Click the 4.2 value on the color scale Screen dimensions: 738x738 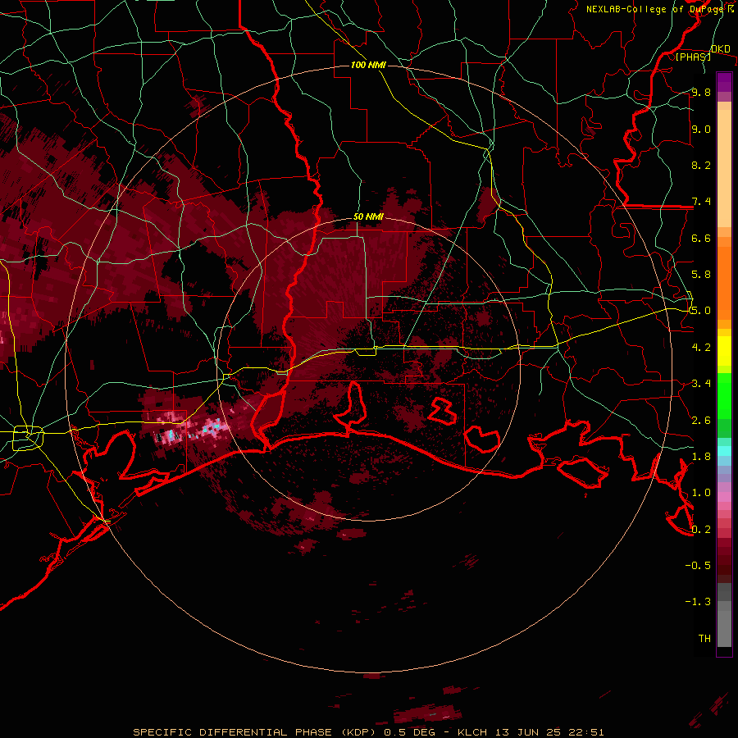(701, 348)
